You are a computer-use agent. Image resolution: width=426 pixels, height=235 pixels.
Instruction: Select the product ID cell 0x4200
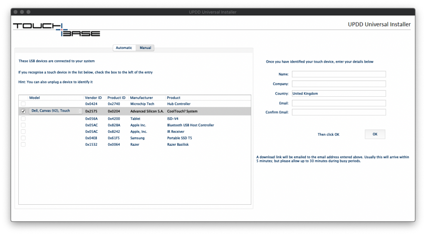114,119
